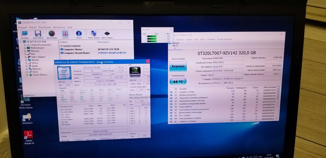This screenshot has width=326, height=158.
Task: Click the 44 °C temperature button
Action: click(x=178, y=82)
